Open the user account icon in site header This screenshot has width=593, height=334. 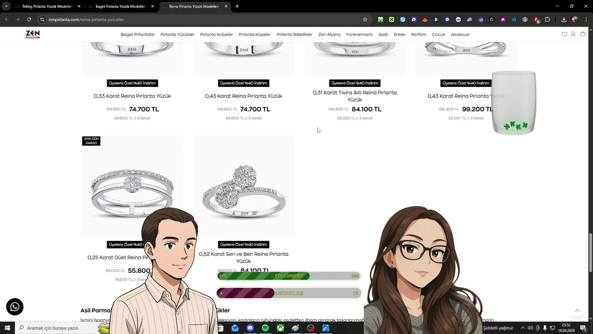[x=573, y=34]
